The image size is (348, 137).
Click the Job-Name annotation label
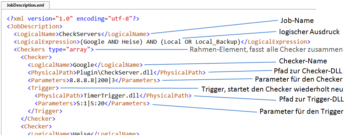(x=297, y=21)
